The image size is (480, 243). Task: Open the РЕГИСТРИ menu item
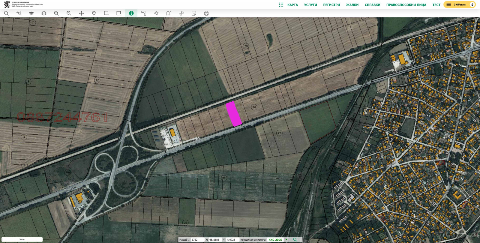[331, 5]
